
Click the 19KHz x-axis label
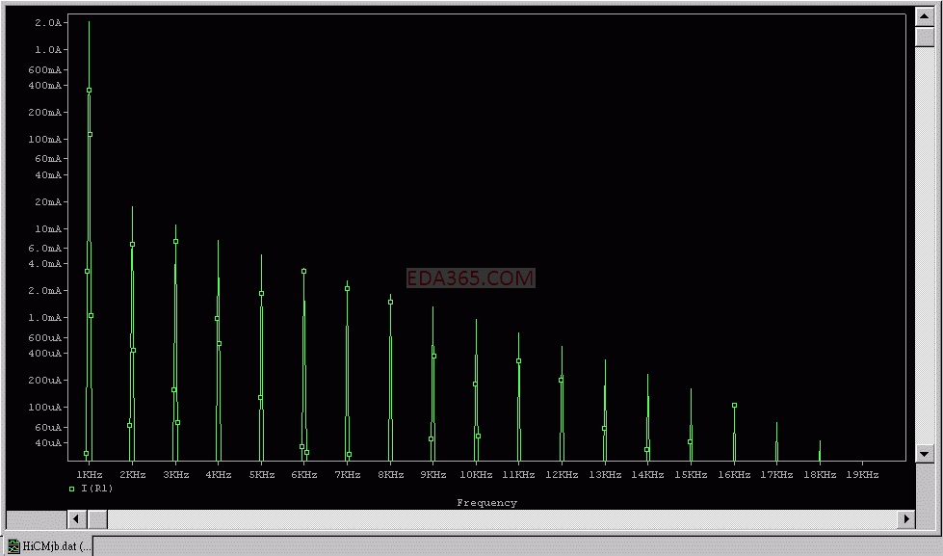coord(862,475)
